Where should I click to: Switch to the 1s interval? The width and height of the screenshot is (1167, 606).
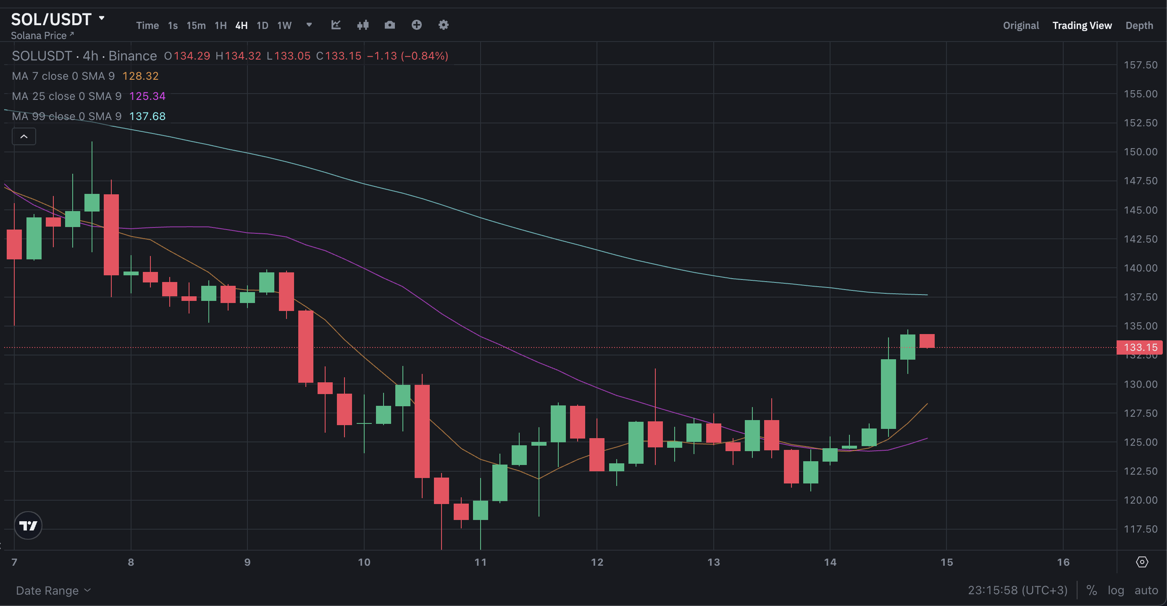[173, 25]
